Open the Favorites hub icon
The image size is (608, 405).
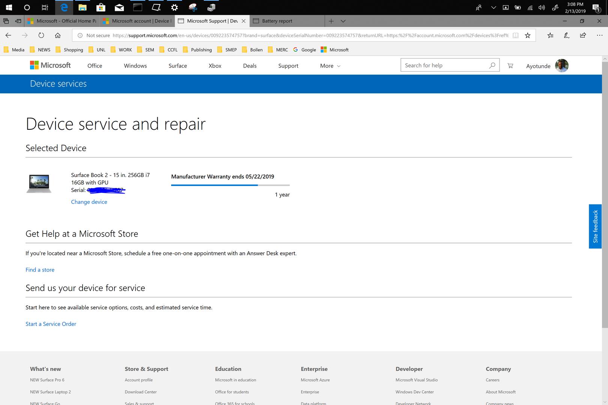tap(550, 35)
